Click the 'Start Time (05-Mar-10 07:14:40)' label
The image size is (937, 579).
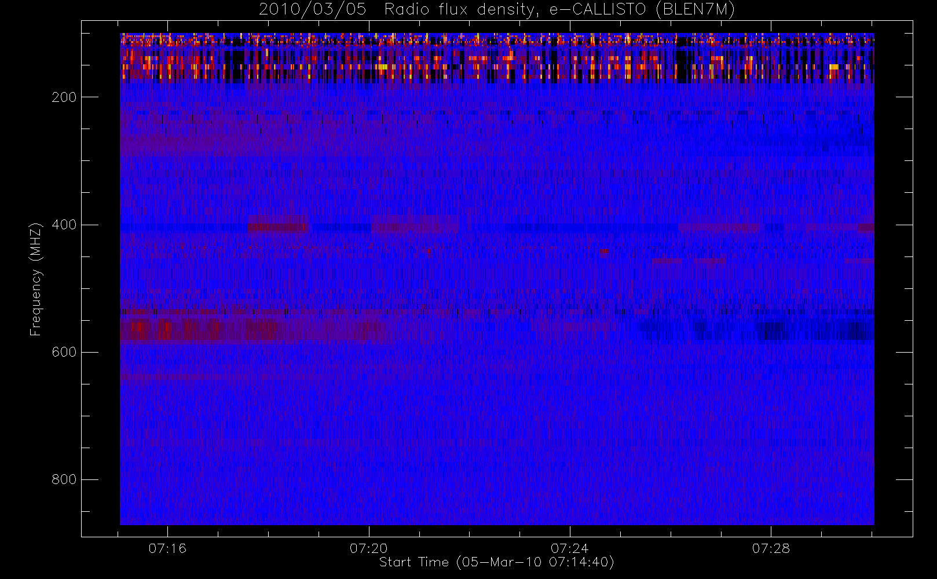[x=497, y=562]
